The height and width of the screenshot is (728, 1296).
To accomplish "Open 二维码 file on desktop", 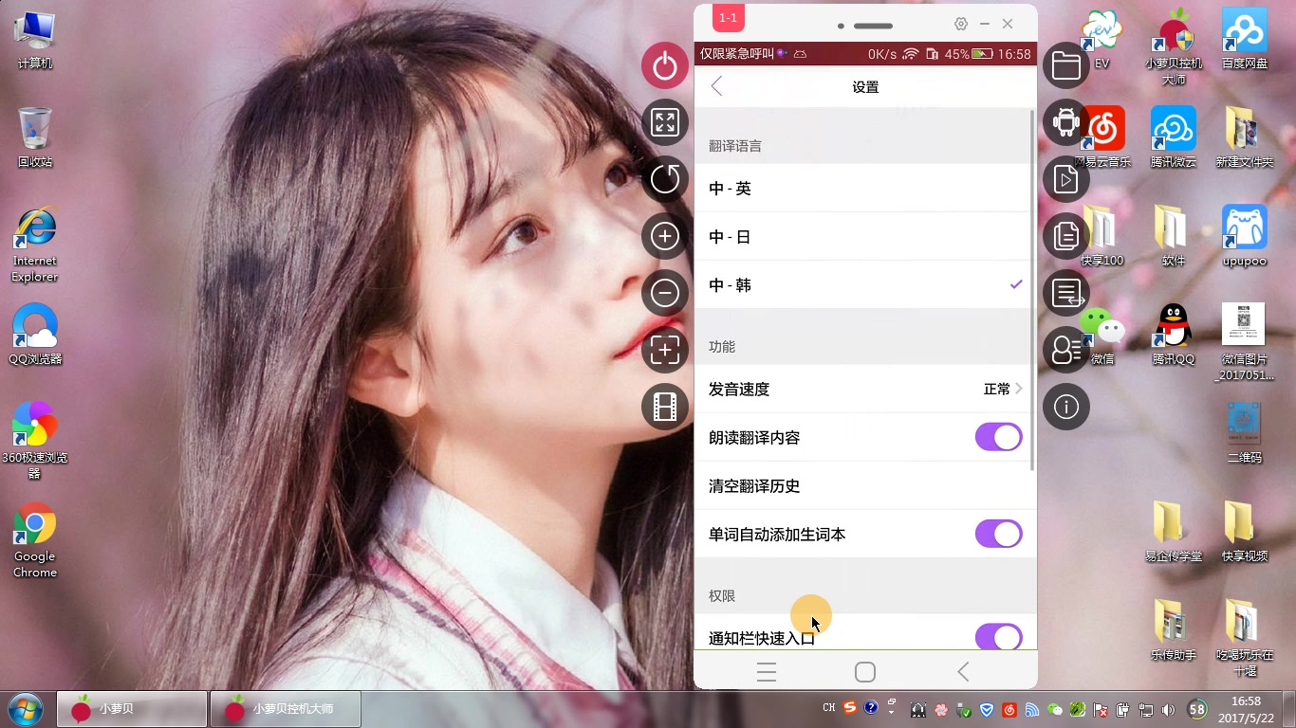I will click(x=1245, y=433).
